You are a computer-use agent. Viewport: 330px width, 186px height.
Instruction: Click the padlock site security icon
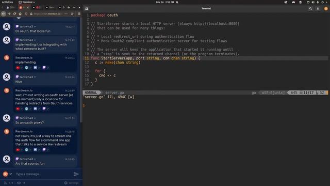point(31,14)
